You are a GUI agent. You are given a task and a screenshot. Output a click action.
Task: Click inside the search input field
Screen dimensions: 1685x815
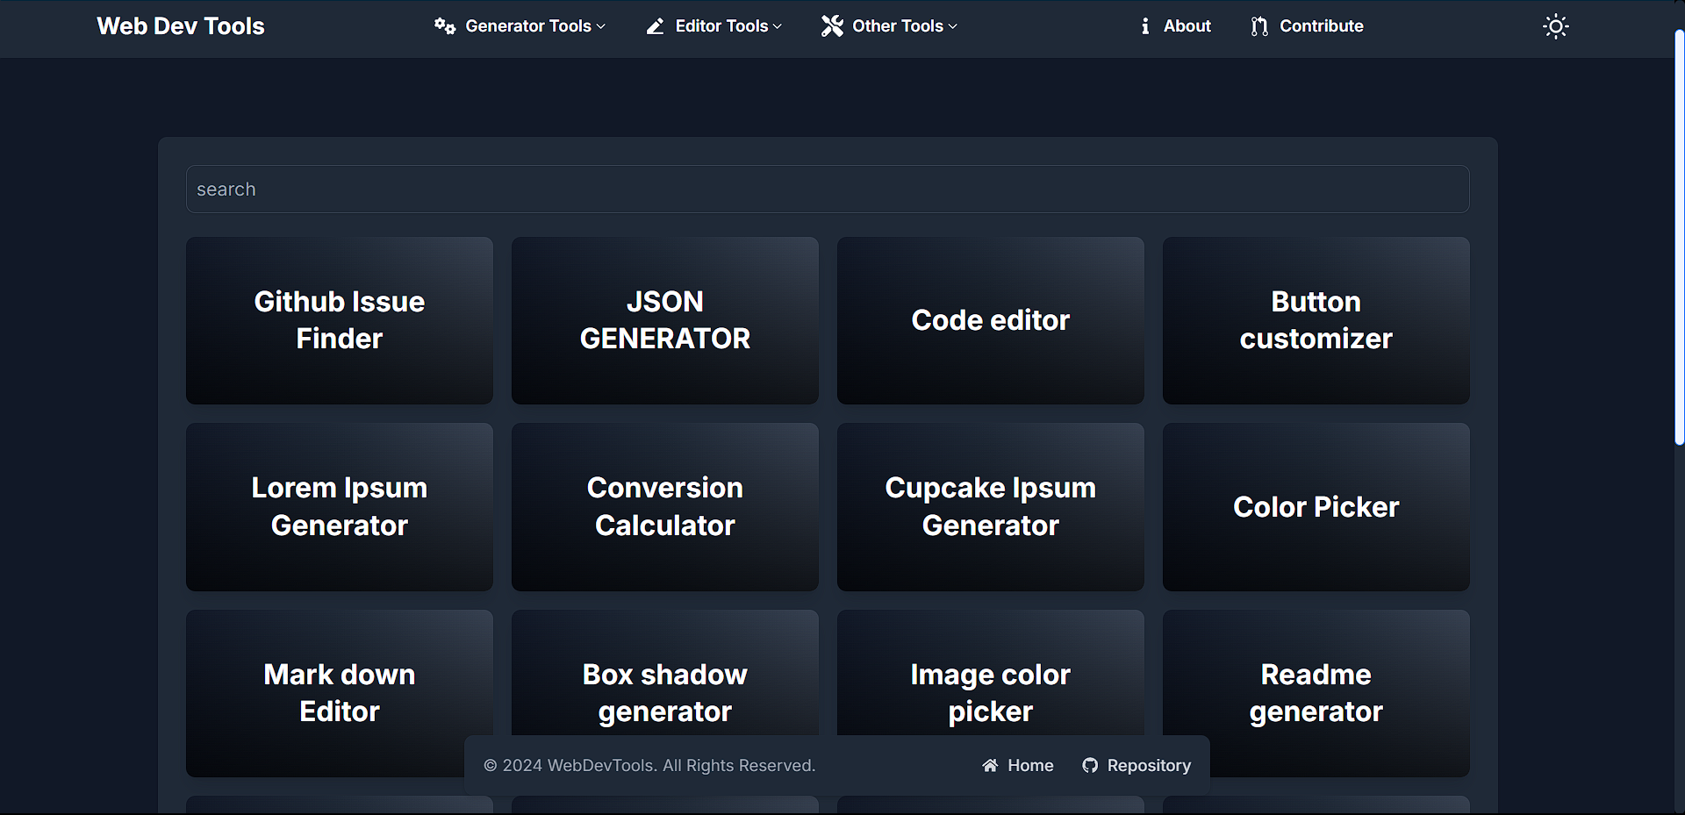point(827,189)
